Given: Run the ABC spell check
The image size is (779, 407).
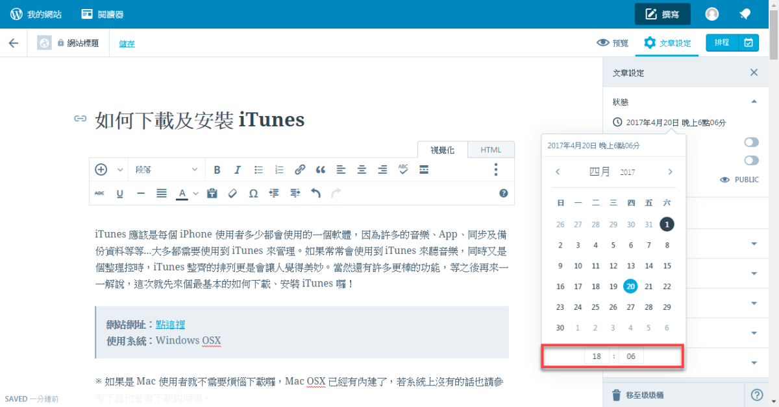Looking at the screenshot, I should [403, 169].
